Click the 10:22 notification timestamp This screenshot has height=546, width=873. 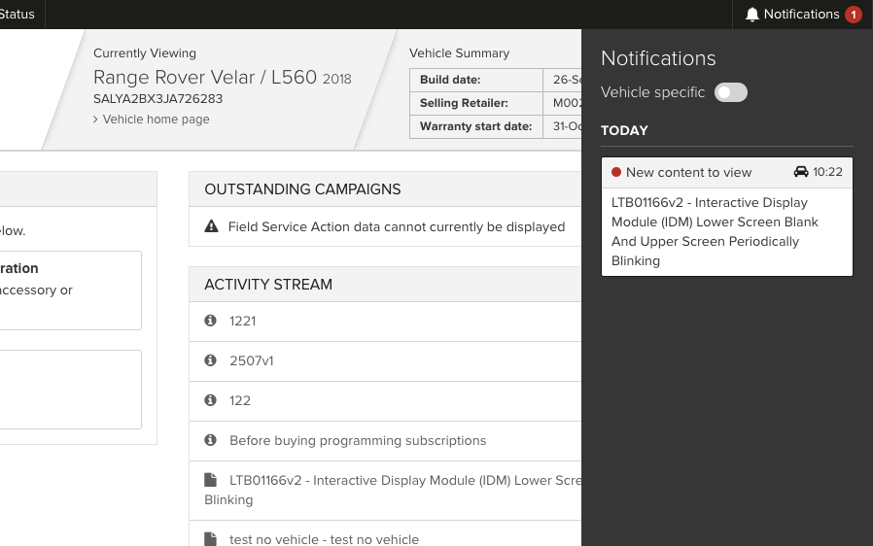click(x=827, y=172)
